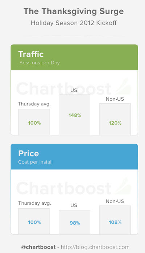The height and width of the screenshot is (253, 145).
Task: Click the 108% Non-US price bar
Action: click(x=115, y=220)
